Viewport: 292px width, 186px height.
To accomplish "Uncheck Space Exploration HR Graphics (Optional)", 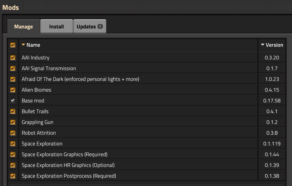I will pyautogui.click(x=13, y=165).
